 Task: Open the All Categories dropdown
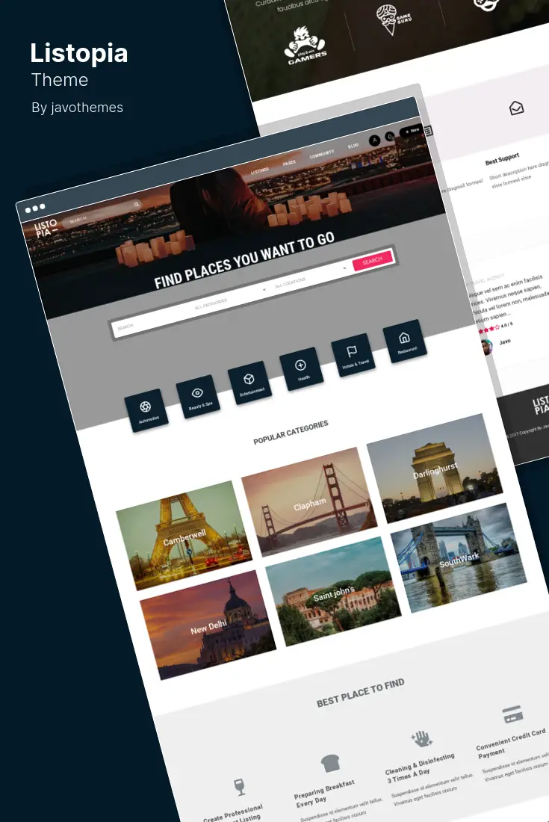(x=229, y=297)
